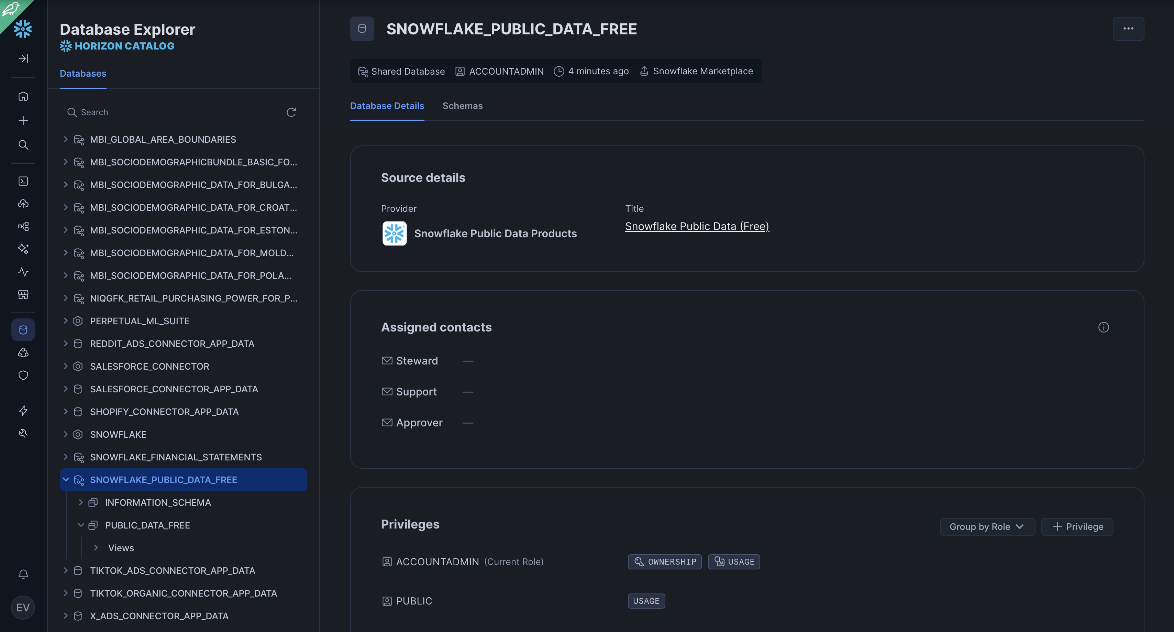
Task: Click the plus Create icon in sidebar
Action: pos(23,120)
